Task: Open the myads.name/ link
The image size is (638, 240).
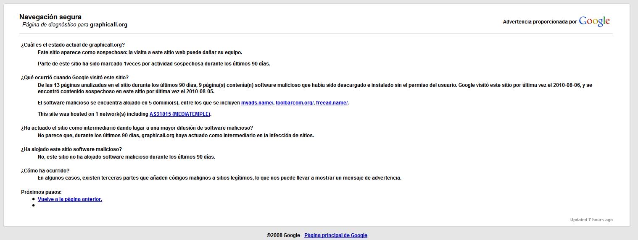Action: click(257, 103)
